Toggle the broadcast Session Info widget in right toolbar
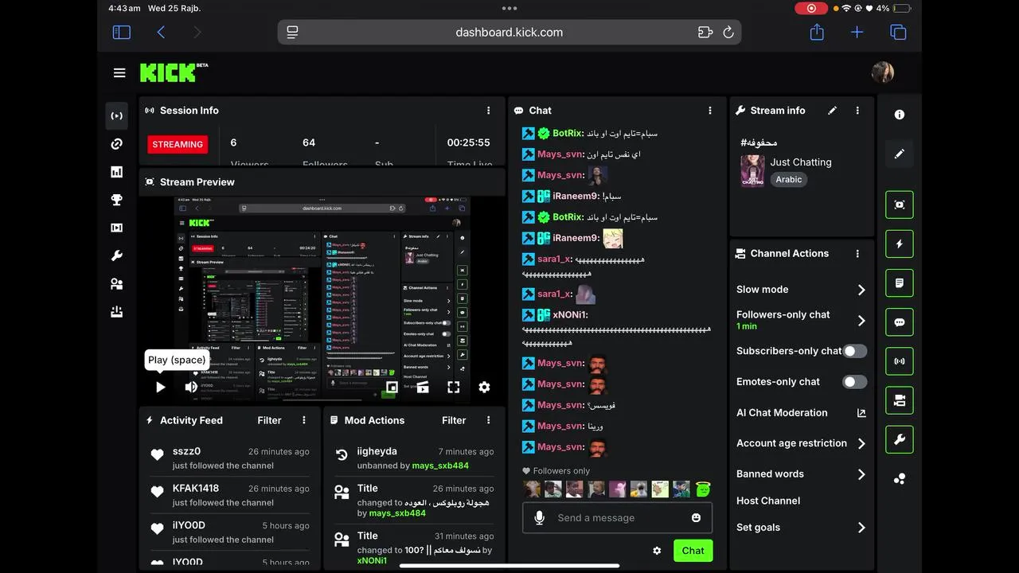Viewport: 1019px width, 573px height. pyautogui.click(x=900, y=361)
